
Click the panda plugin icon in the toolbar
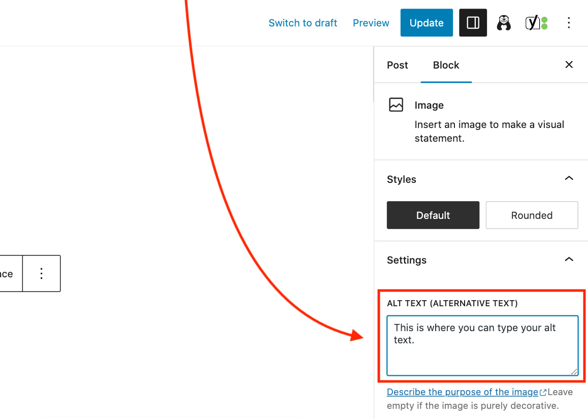(504, 22)
